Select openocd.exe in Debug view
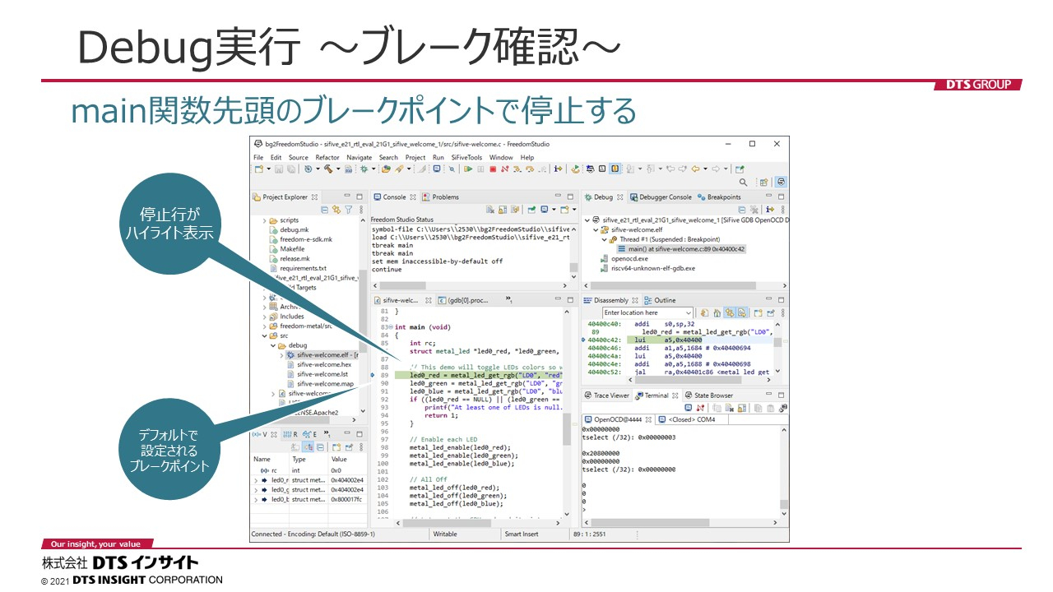Image resolution: width=1053 pixels, height=592 pixels. pos(623,258)
